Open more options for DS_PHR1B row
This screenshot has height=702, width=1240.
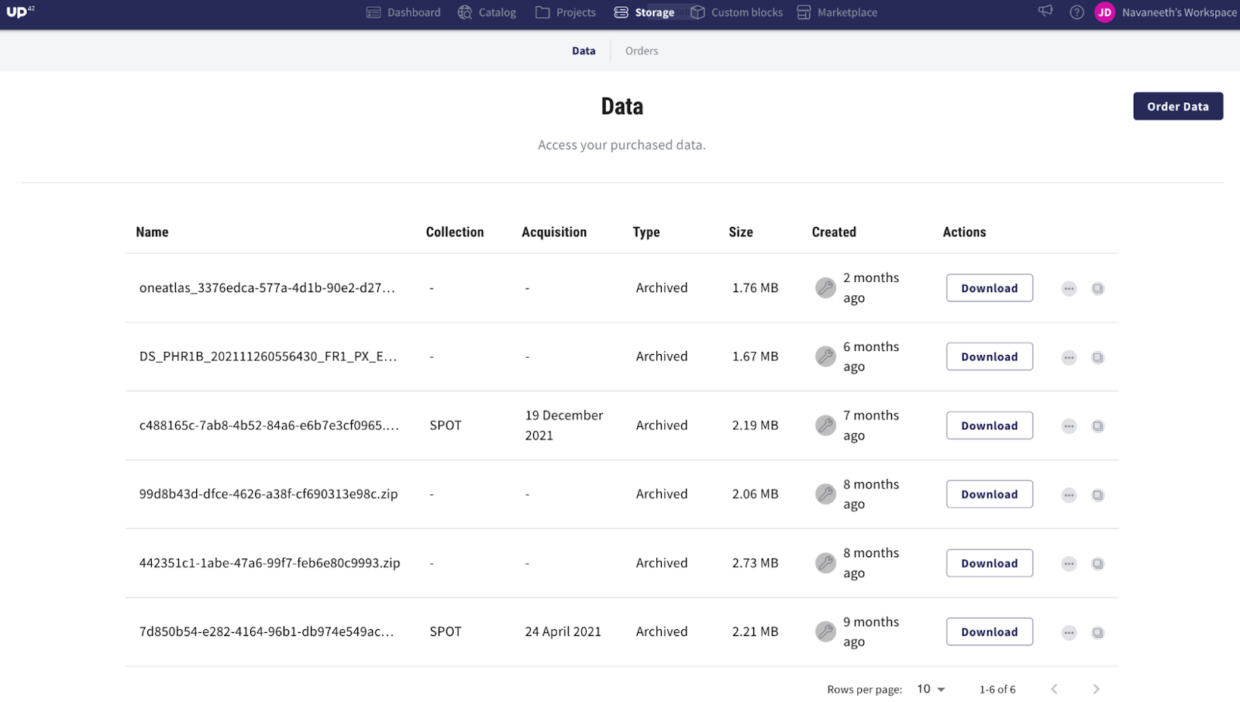[x=1069, y=357]
